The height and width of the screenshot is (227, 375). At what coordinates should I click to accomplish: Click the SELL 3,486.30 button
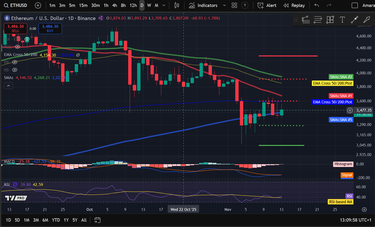pyautogui.click(x=15, y=28)
